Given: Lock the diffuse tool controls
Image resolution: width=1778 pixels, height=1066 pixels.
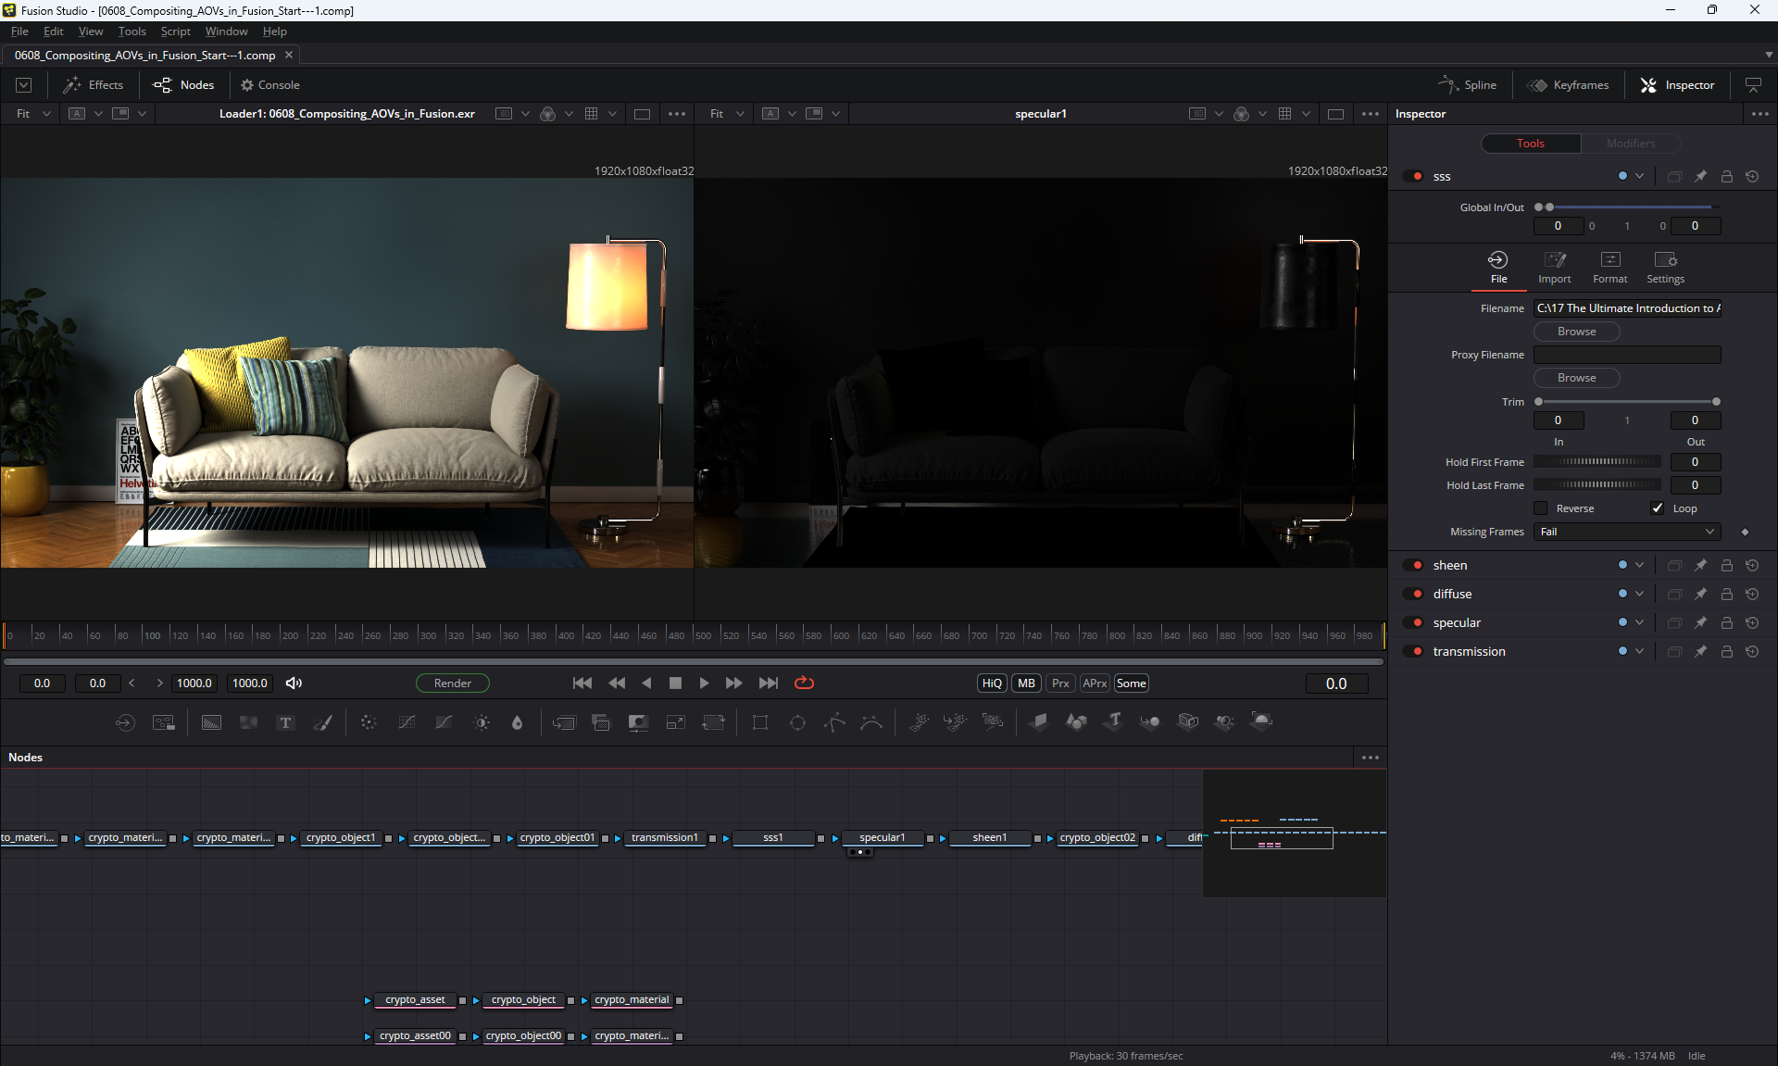Looking at the screenshot, I should pos(1726,594).
